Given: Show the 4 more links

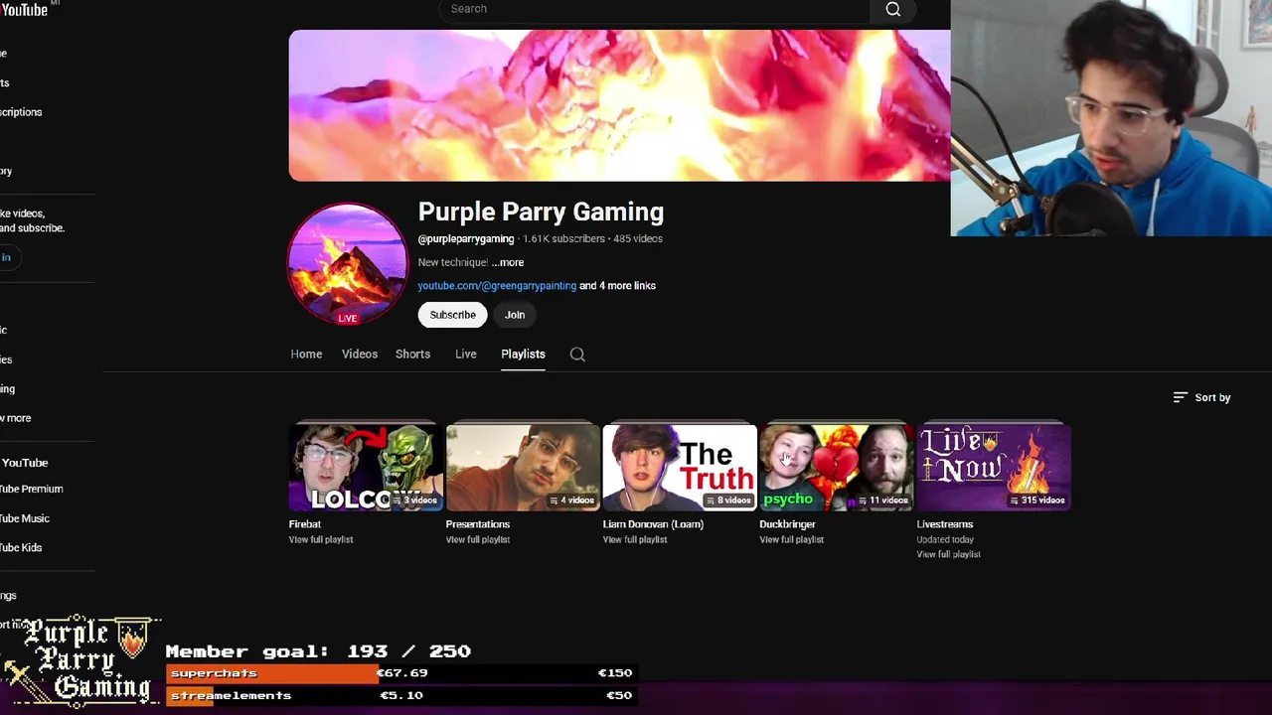Looking at the screenshot, I should [617, 286].
